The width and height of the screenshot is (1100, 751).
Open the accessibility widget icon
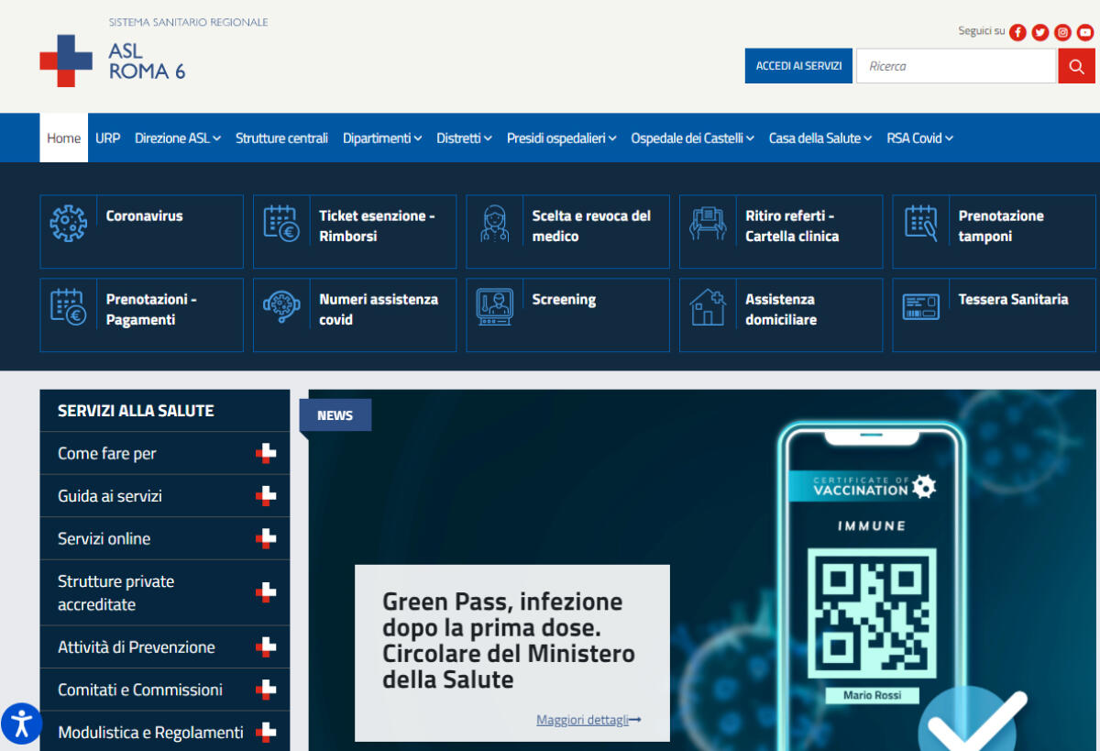click(21, 723)
